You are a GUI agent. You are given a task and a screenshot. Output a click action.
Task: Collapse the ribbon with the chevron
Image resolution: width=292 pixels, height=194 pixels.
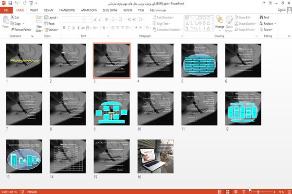click(x=289, y=36)
